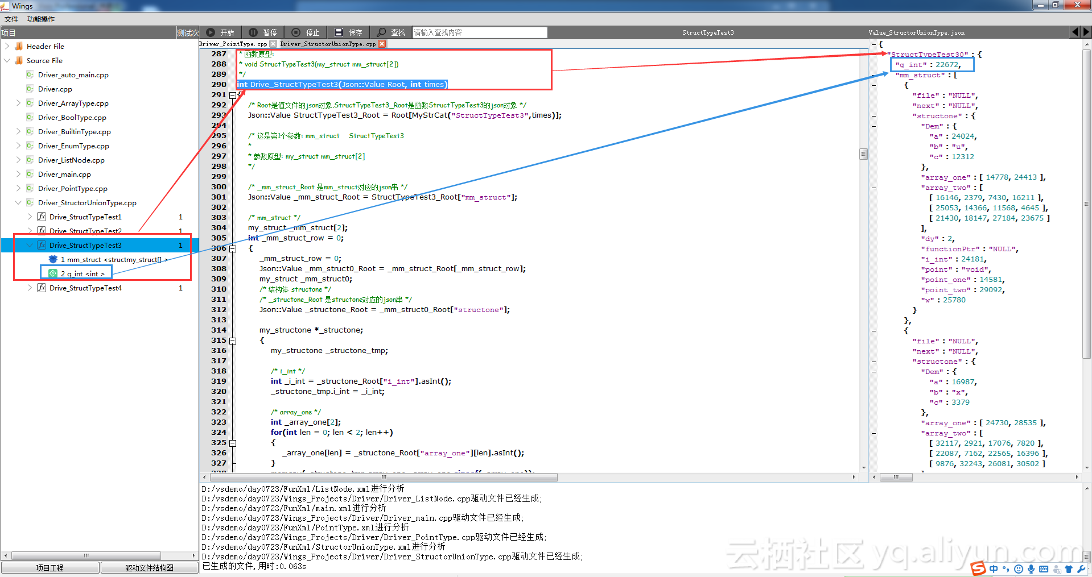Click the Drive_StructTypeTest4 function icon
Viewport: 1092px width, 577px height.
click(42, 288)
